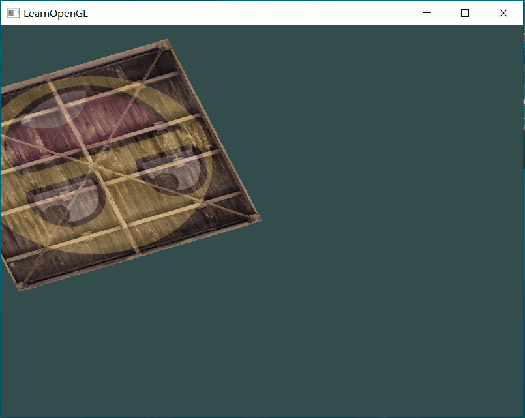The width and height of the screenshot is (525, 418).
Task: Click the metal bracket at crate's right corner
Action: point(254,218)
